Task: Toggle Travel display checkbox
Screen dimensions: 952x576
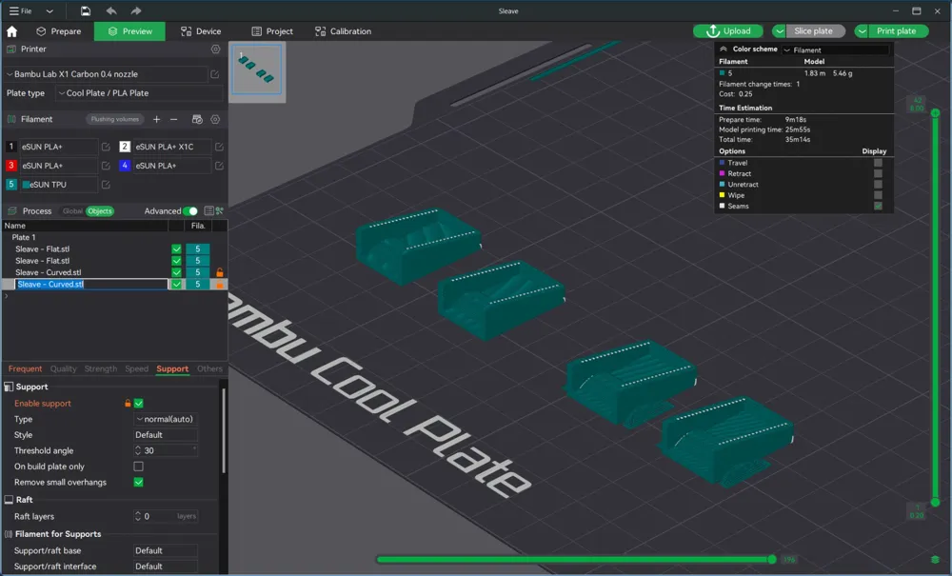Action: click(878, 163)
